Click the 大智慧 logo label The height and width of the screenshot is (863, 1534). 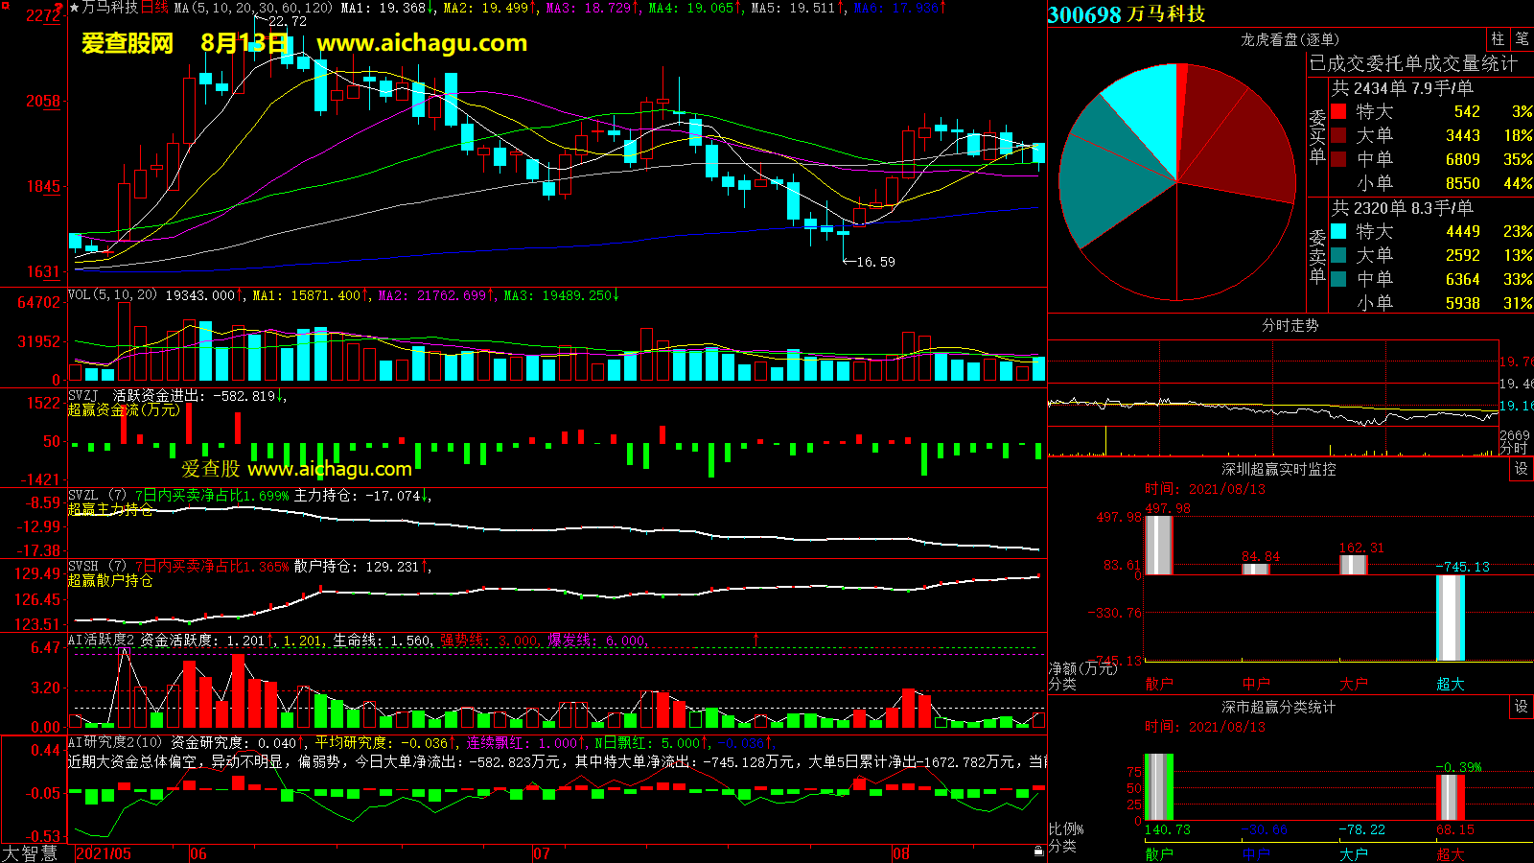coord(31,853)
